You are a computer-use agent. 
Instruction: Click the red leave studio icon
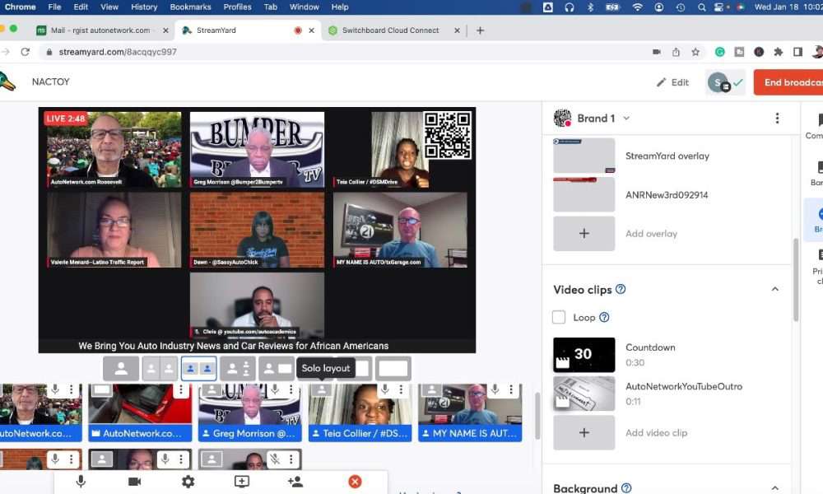pyautogui.click(x=355, y=482)
